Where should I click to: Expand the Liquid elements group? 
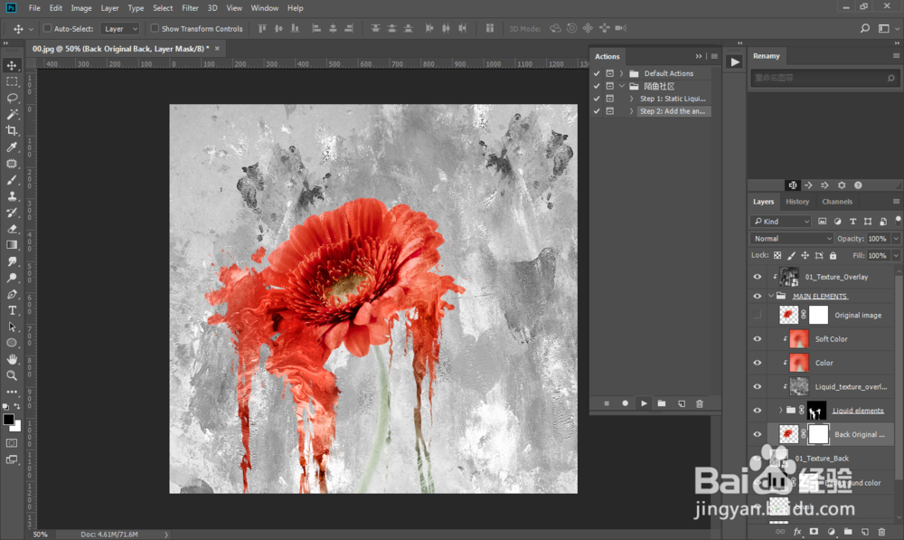coord(781,410)
